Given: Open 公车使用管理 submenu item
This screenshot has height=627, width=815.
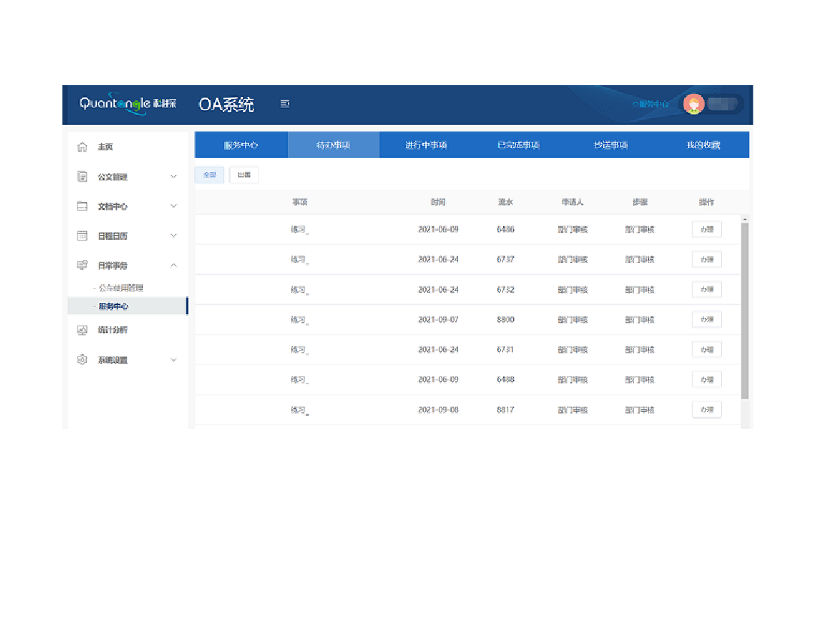Looking at the screenshot, I should [120, 287].
